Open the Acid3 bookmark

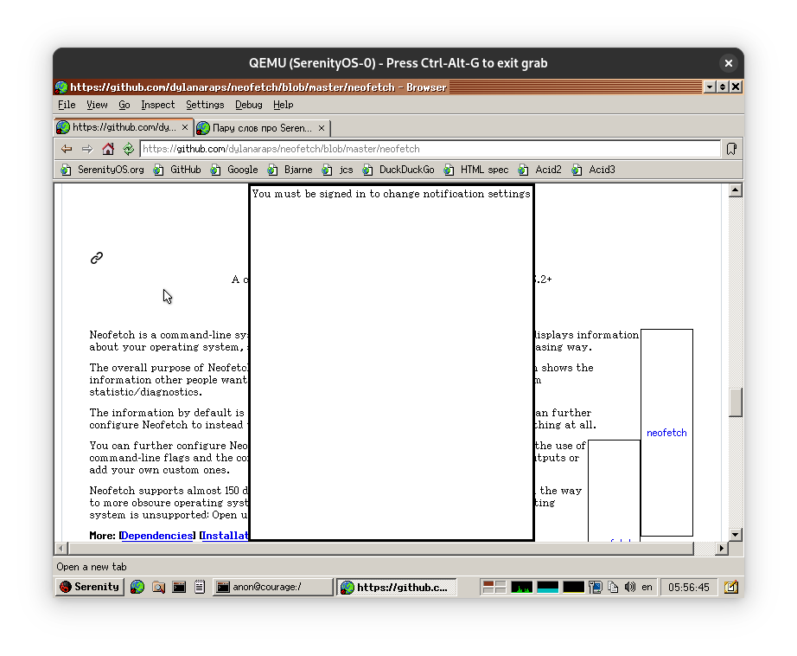click(x=593, y=170)
